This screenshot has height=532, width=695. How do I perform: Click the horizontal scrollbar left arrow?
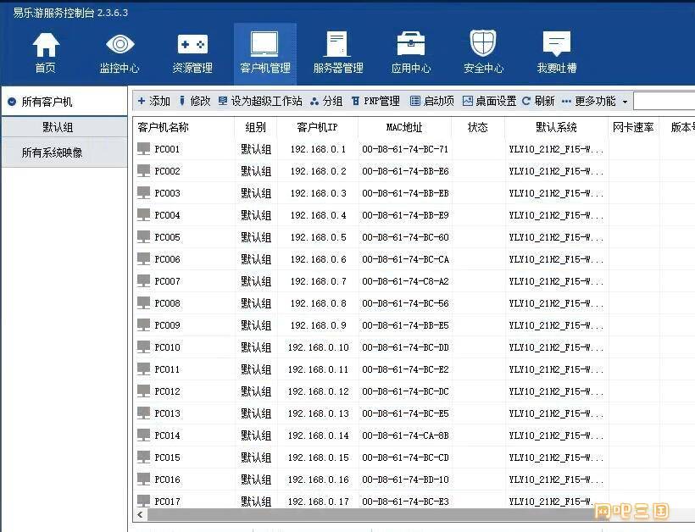tap(140, 515)
